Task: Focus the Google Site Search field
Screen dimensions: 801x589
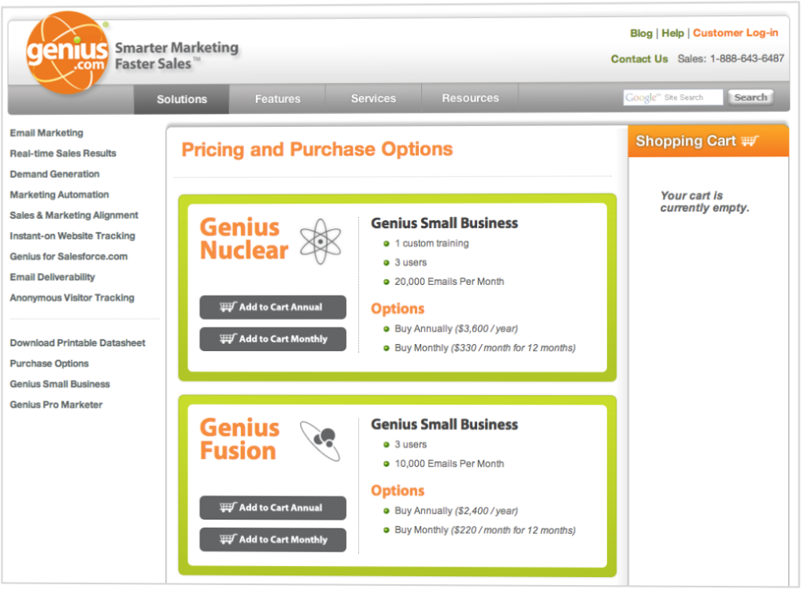Action: (673, 97)
